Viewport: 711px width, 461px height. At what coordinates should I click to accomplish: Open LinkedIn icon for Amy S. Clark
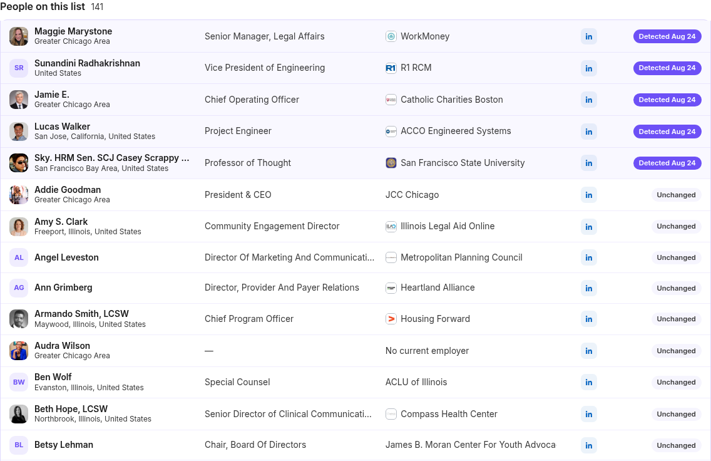[x=588, y=226]
